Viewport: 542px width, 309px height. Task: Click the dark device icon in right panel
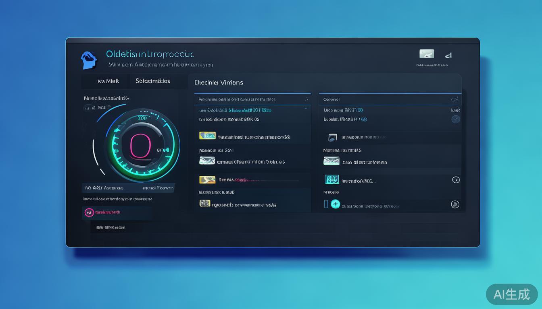(x=332, y=138)
